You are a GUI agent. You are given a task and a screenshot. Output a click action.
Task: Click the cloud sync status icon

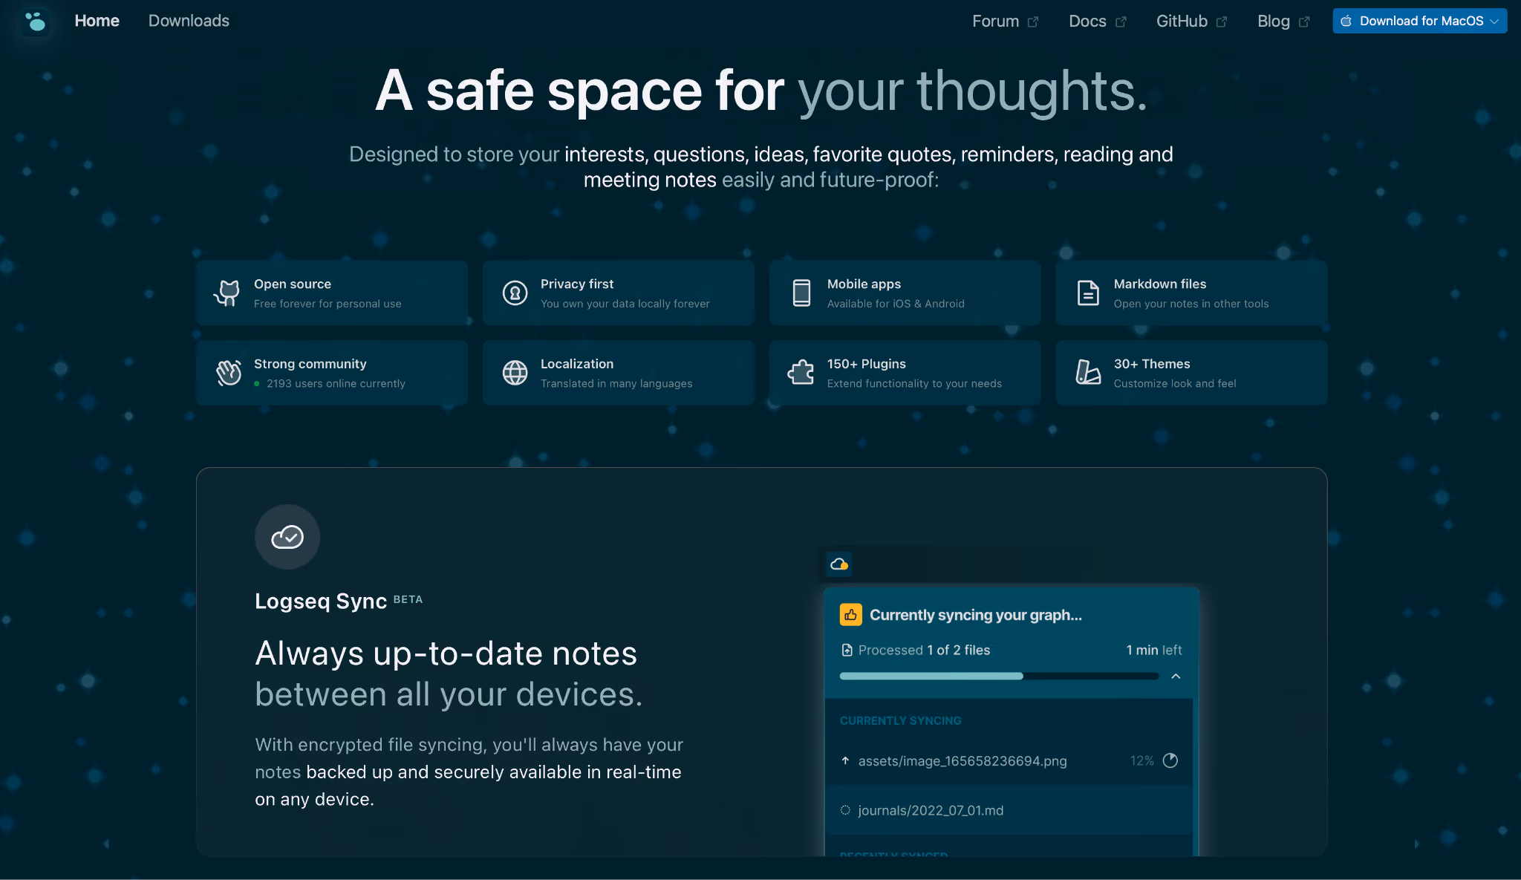pyautogui.click(x=839, y=564)
